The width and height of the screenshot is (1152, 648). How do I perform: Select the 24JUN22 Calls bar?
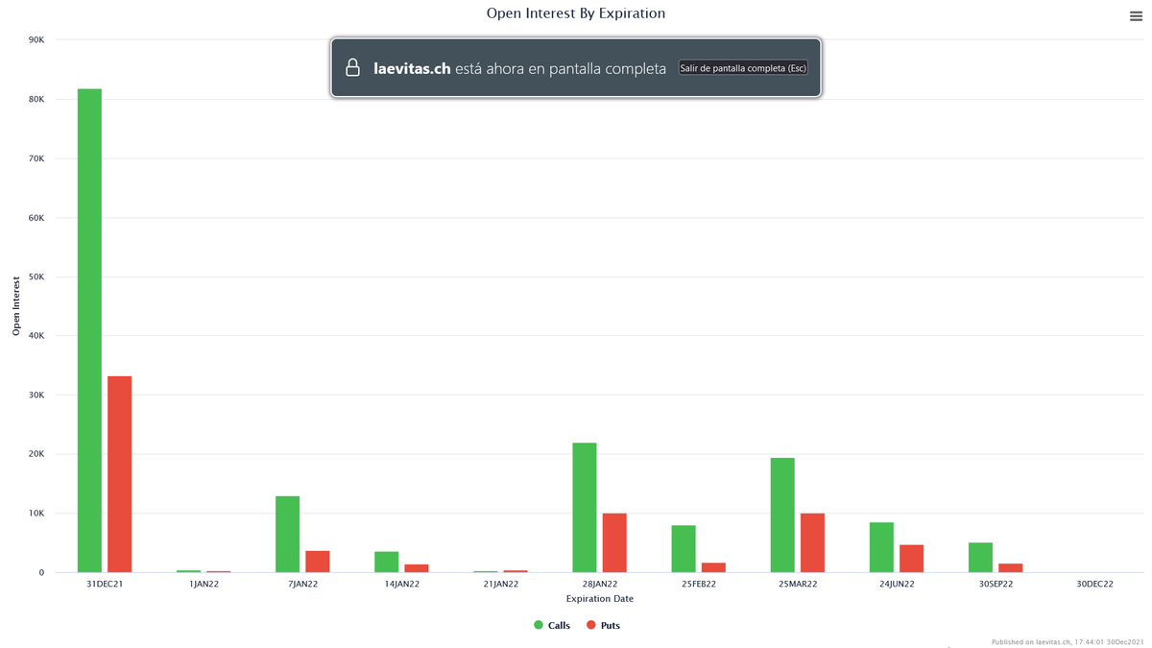[881, 547]
